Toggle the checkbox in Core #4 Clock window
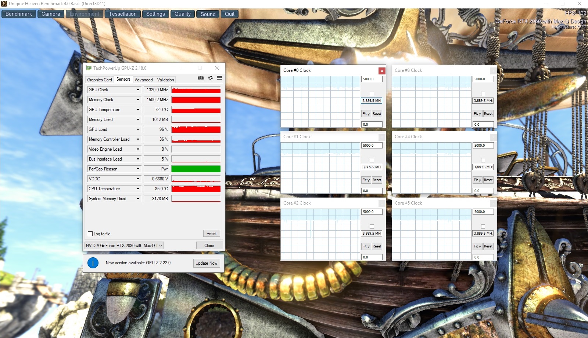This screenshot has height=338, width=588. (x=483, y=160)
